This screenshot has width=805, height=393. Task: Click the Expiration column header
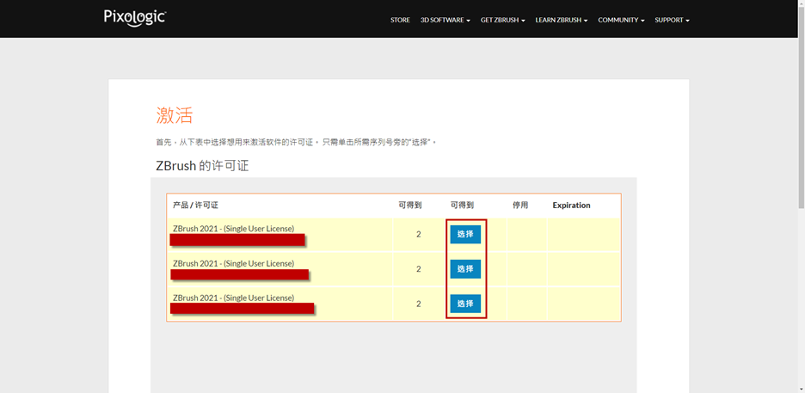(571, 206)
